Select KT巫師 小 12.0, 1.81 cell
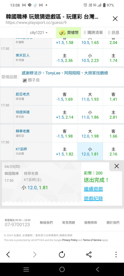 (x=90, y=151)
